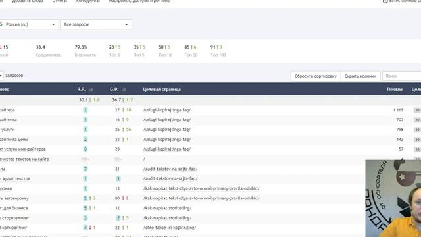This screenshot has width=421, height=237.
Task: Sort by Показы column header
Action: [x=395, y=90]
